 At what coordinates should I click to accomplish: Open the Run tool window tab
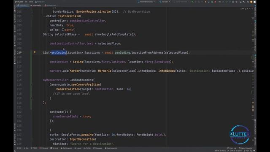pyautogui.click(x=26, y=148)
